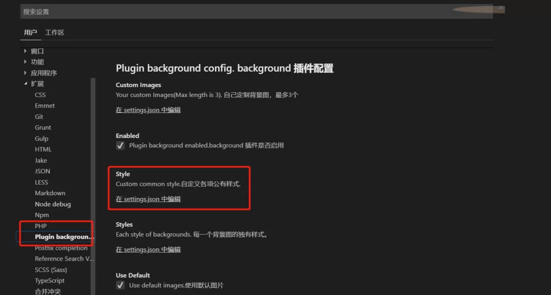The height and width of the screenshot is (295, 551).
Task: Open Reference Search View settings
Action: tap(64, 259)
